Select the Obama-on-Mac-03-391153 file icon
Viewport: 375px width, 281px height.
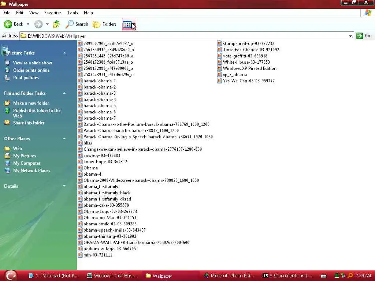coord(80,217)
